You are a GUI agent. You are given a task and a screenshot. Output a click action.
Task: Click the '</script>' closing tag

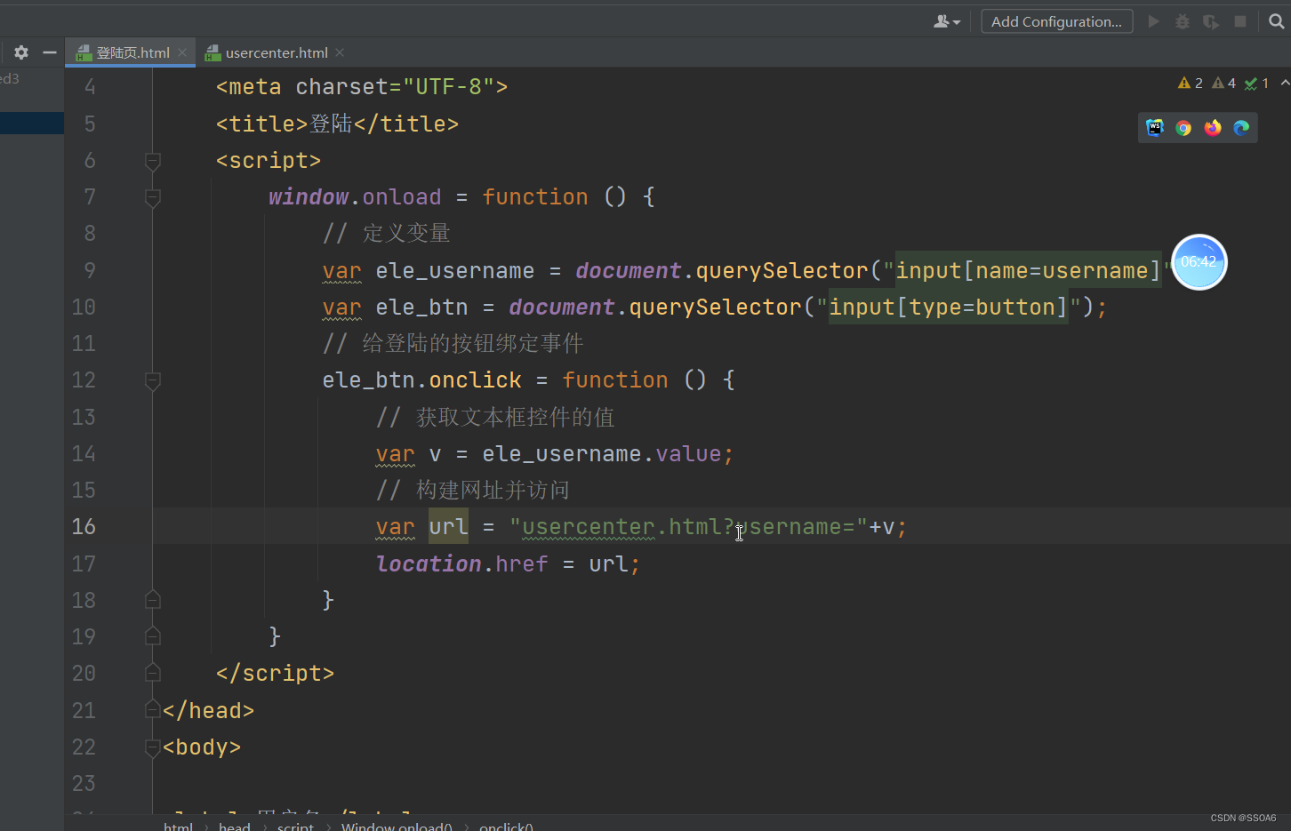click(x=276, y=674)
